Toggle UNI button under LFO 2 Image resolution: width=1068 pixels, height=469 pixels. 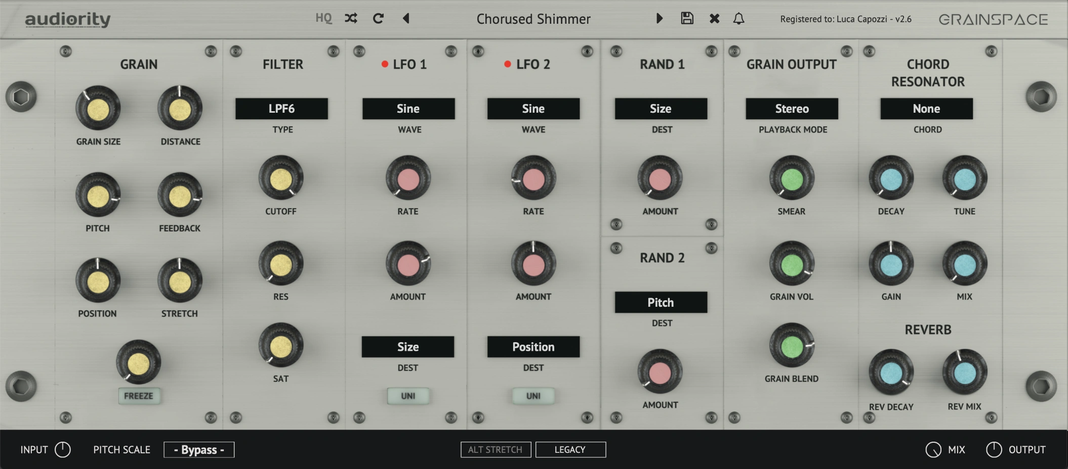point(533,396)
